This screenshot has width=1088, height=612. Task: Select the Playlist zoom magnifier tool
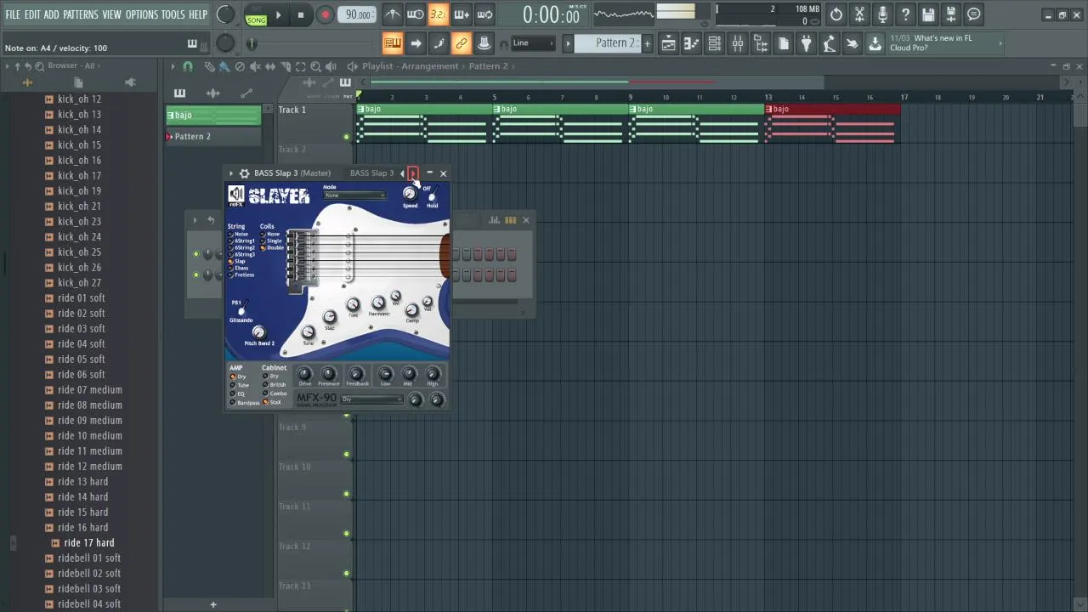[315, 66]
